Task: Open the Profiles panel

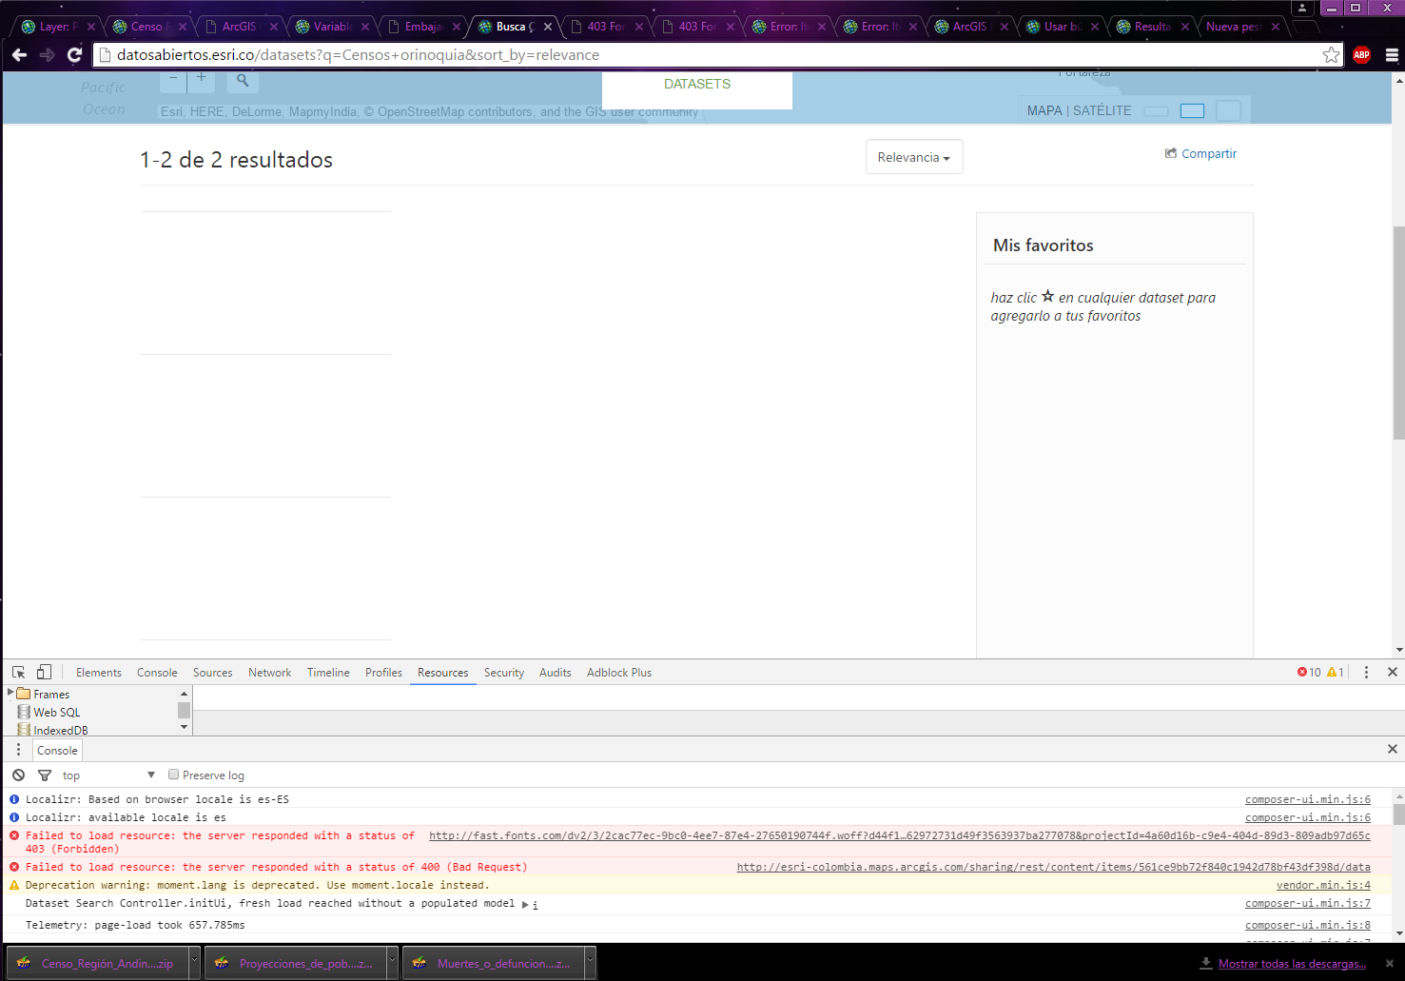Action: coord(383,672)
